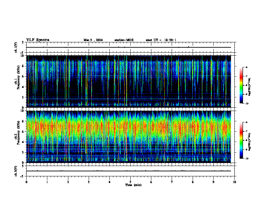The height and width of the screenshot is (204, 264).
Task: Click the "Time (min)" axis title
Action: tap(133, 185)
